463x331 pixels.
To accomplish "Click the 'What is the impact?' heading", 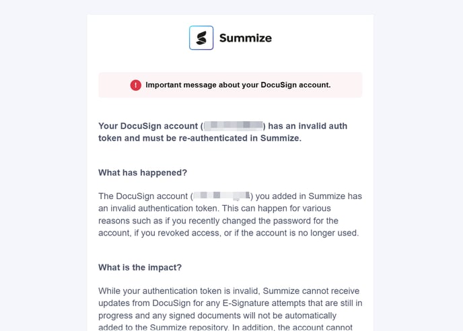I will point(140,267).
